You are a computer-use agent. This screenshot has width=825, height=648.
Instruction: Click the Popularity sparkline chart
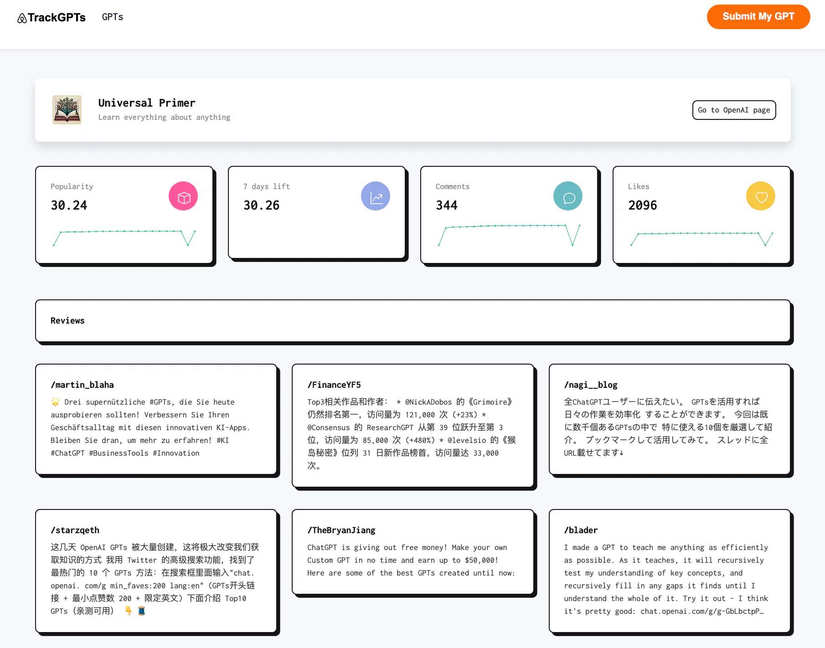pyautogui.click(x=124, y=238)
